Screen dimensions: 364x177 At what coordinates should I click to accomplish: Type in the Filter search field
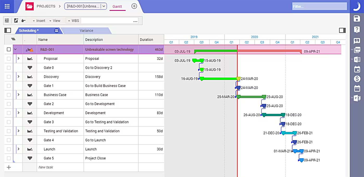coord(319,6)
